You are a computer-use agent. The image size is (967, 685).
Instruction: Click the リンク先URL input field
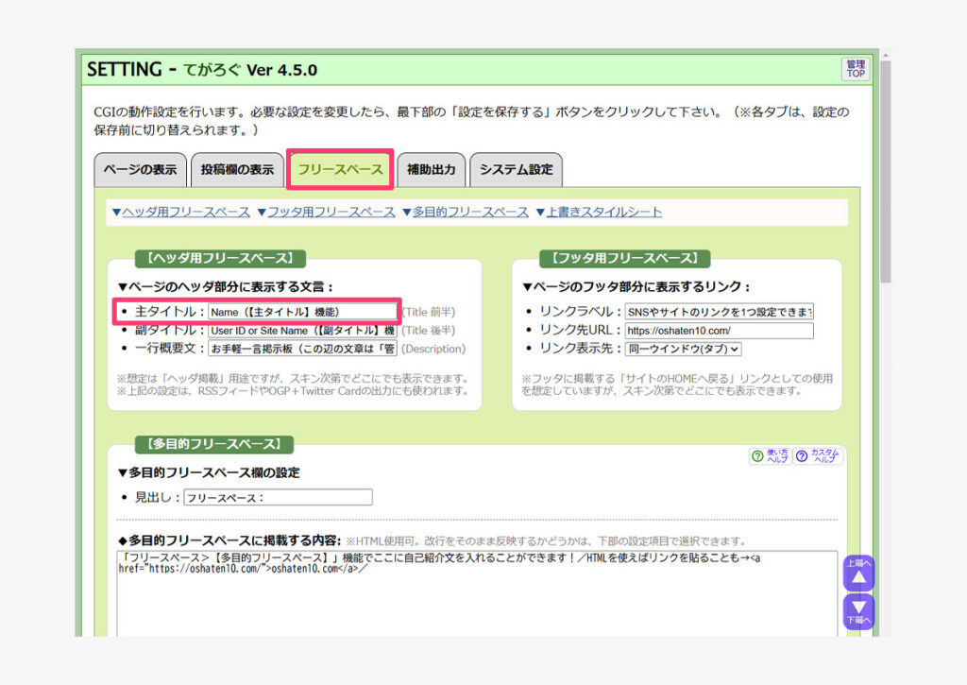[719, 331]
